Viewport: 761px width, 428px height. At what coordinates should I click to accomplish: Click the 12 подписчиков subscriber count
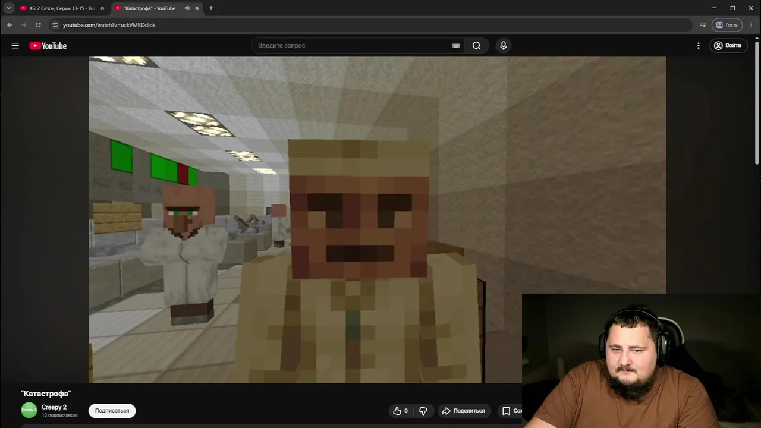59,415
